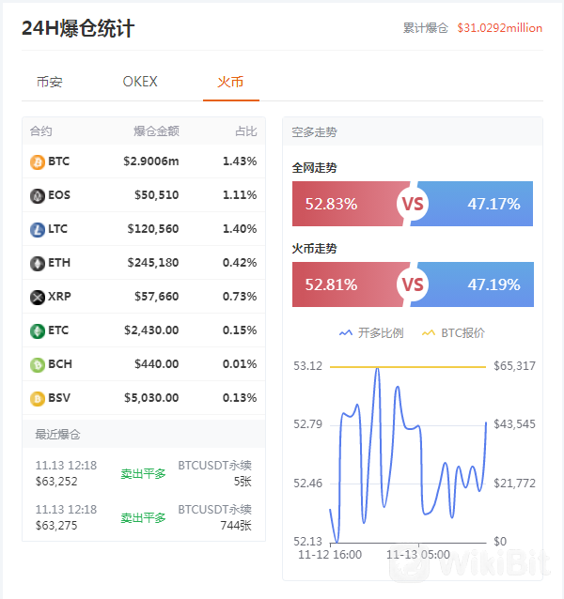
Task: Click the $43,545 price axis value
Action: (514, 424)
